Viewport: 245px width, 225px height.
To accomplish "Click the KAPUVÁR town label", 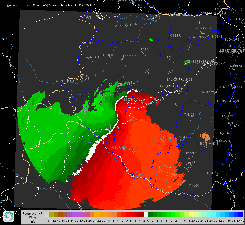I will tap(119, 25).
